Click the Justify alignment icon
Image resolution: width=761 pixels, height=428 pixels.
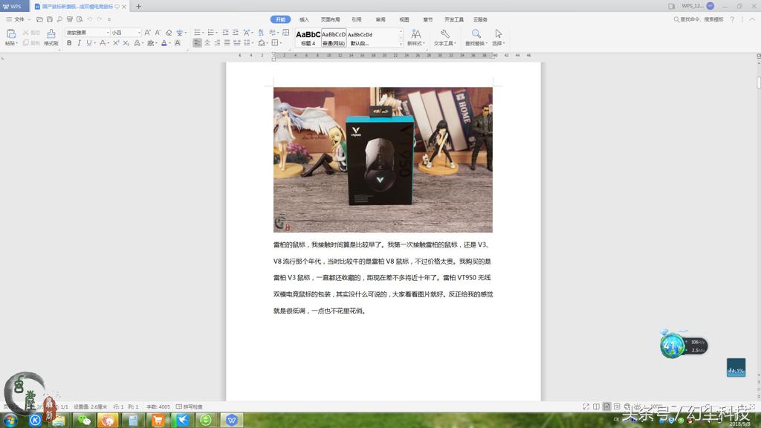coord(227,43)
